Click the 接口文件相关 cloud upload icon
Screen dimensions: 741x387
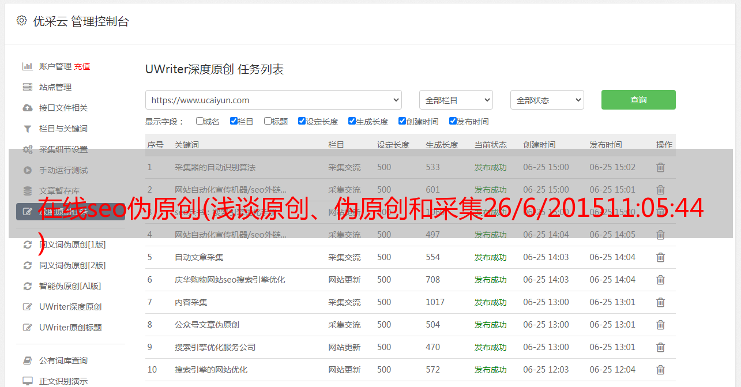point(27,108)
